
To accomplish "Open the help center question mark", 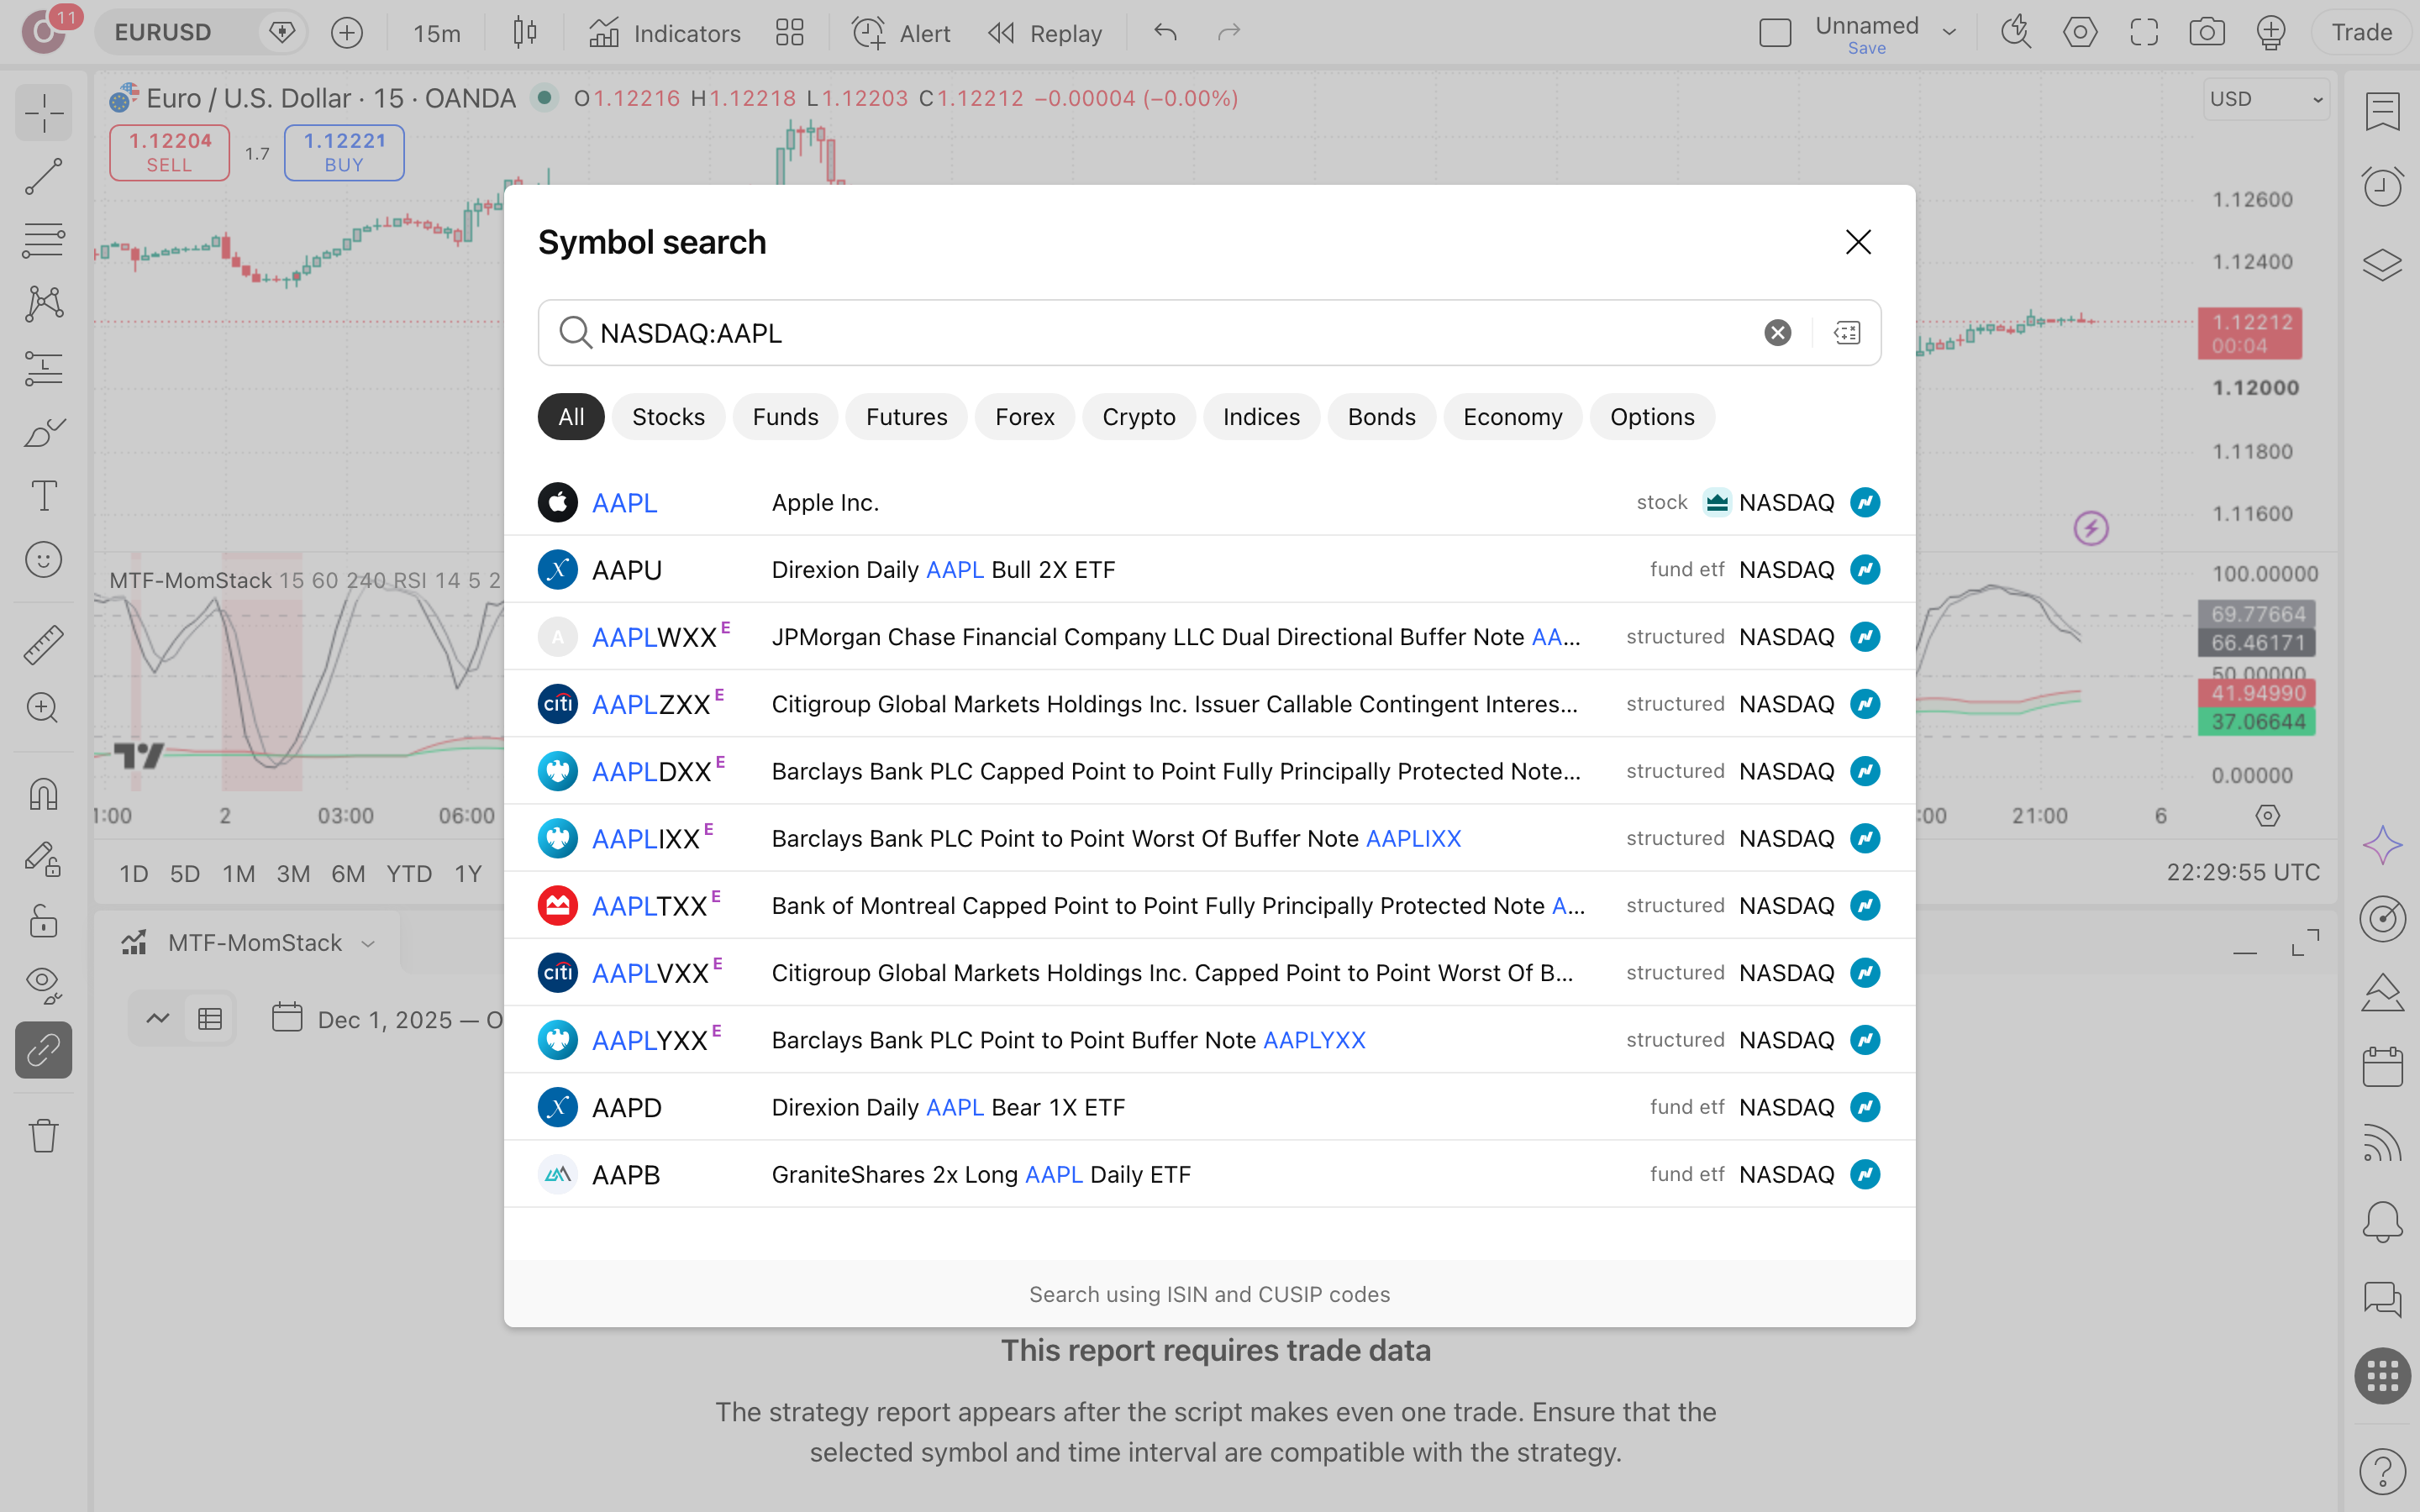I will (x=2383, y=1471).
